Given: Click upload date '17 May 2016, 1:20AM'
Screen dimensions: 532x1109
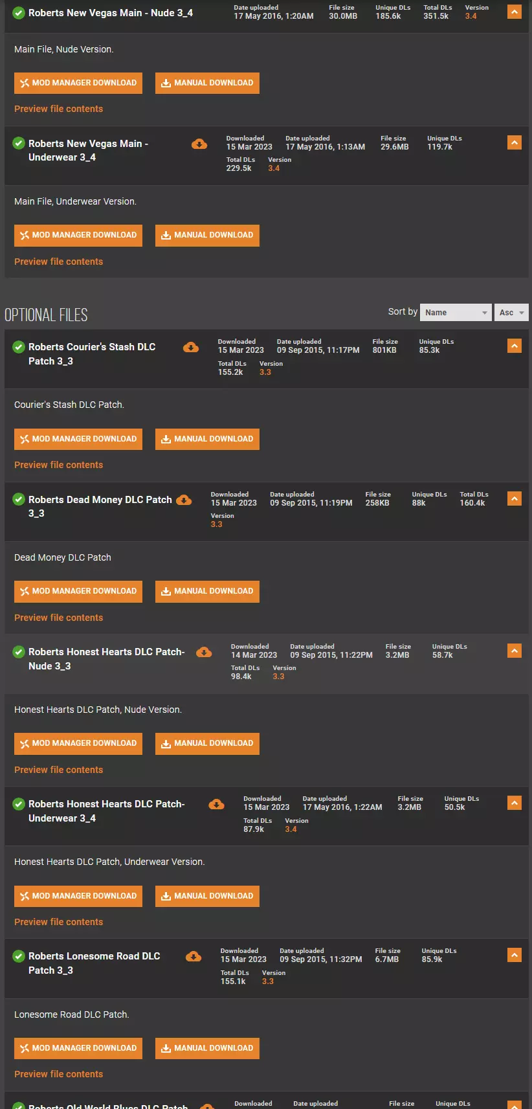Looking at the screenshot, I should (274, 16).
